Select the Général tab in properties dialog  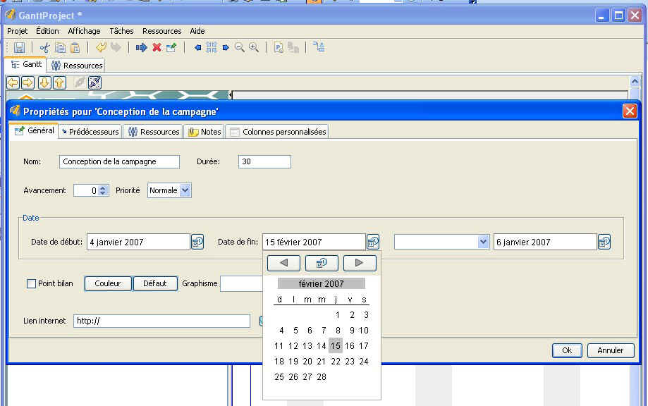(35, 130)
